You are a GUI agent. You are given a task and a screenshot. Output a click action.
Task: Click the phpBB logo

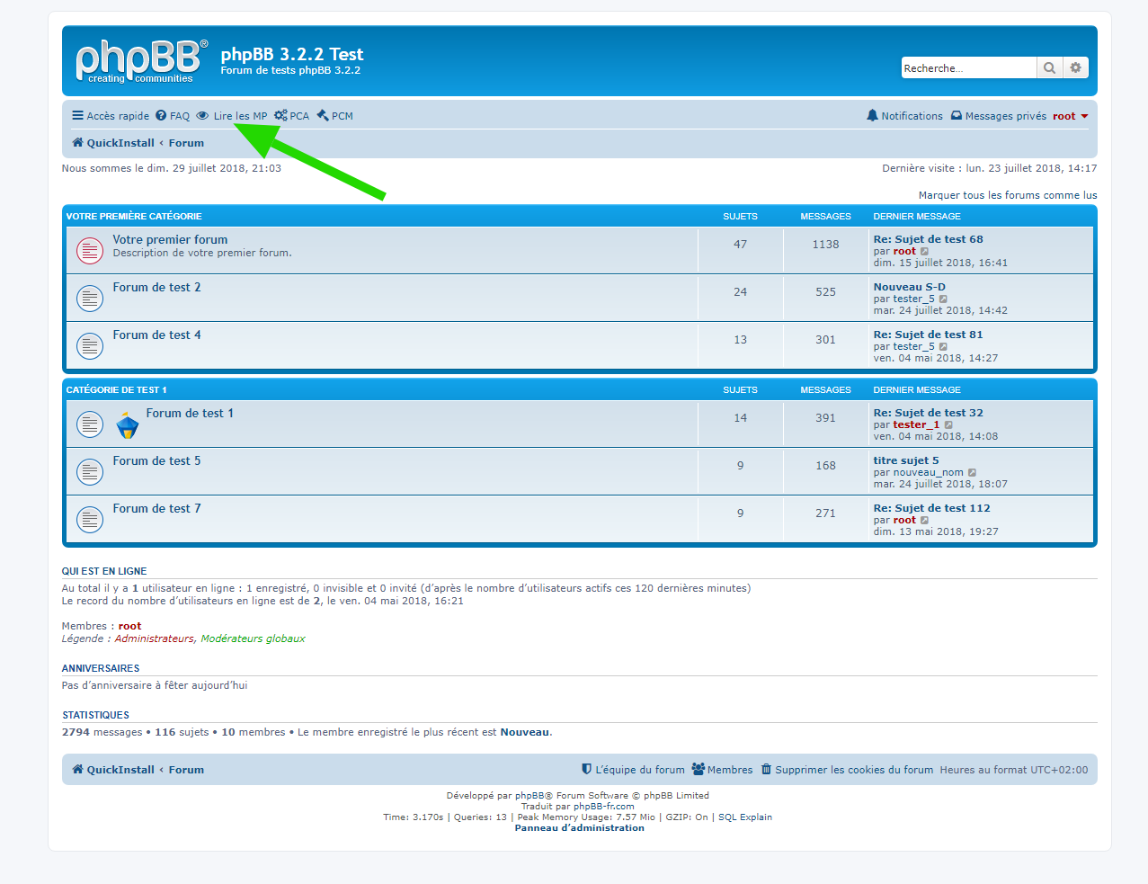141,61
